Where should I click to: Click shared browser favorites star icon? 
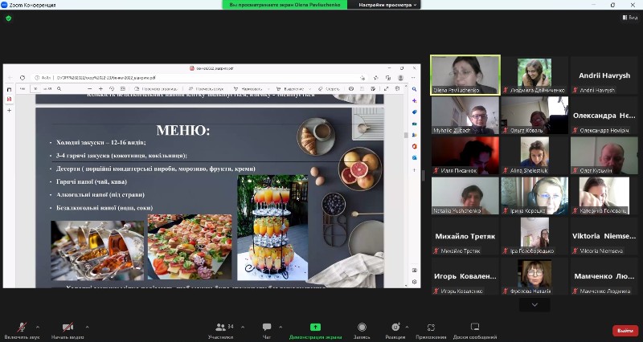[375, 78]
